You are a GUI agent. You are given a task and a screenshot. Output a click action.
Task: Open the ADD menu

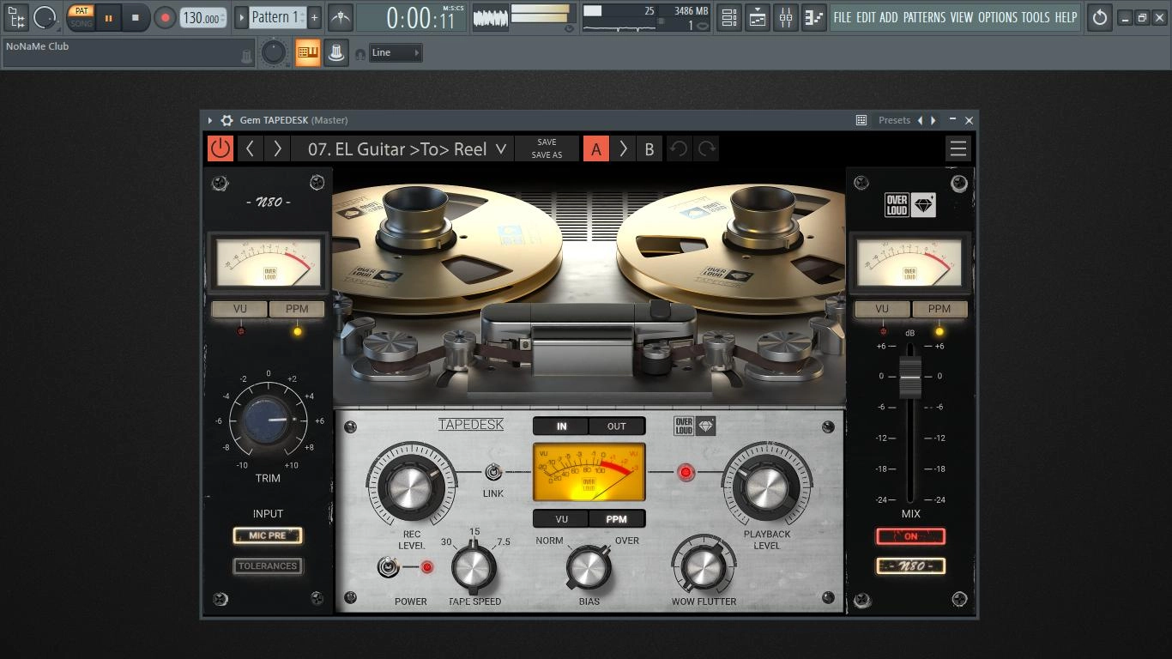(x=889, y=17)
